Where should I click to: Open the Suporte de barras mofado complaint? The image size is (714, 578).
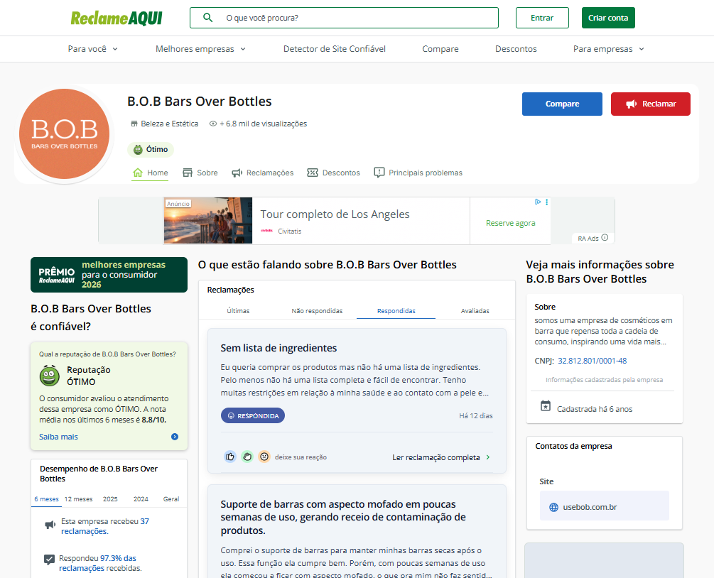[343, 518]
